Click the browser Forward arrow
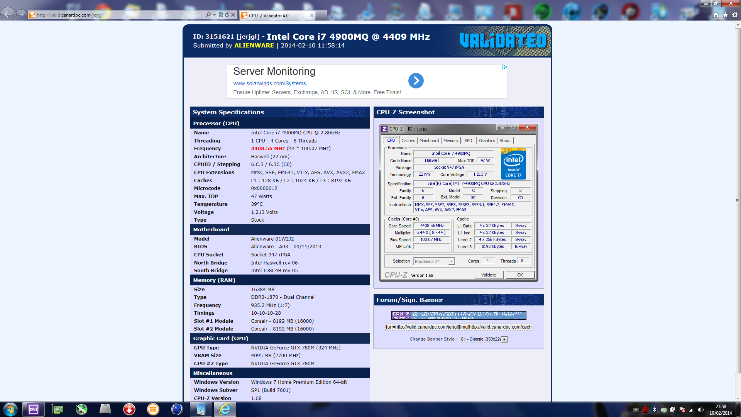 [21, 14]
